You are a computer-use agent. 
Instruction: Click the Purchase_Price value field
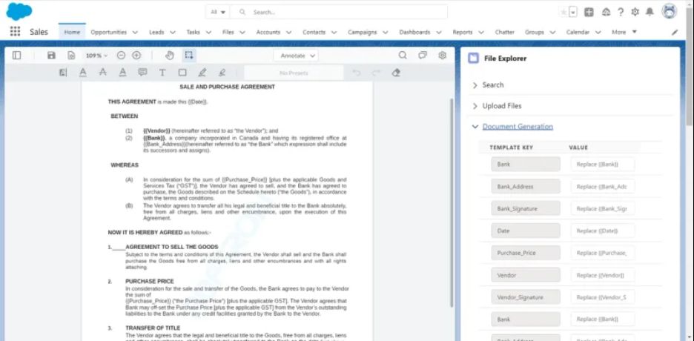603,253
